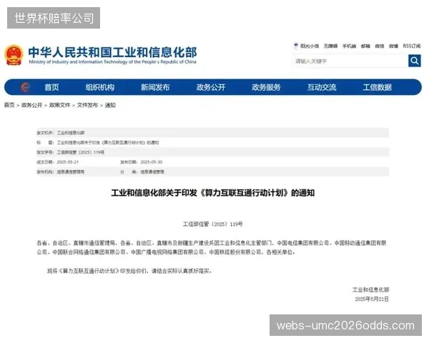
Task: Click the date 2025年5月21日
Action: point(372,299)
